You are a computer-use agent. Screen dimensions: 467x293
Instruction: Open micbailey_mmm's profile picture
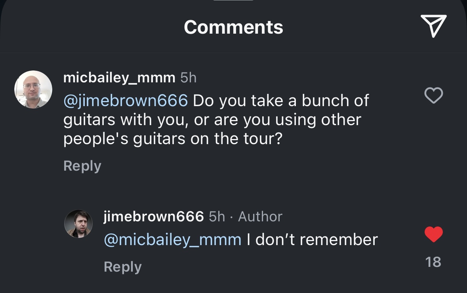click(33, 89)
